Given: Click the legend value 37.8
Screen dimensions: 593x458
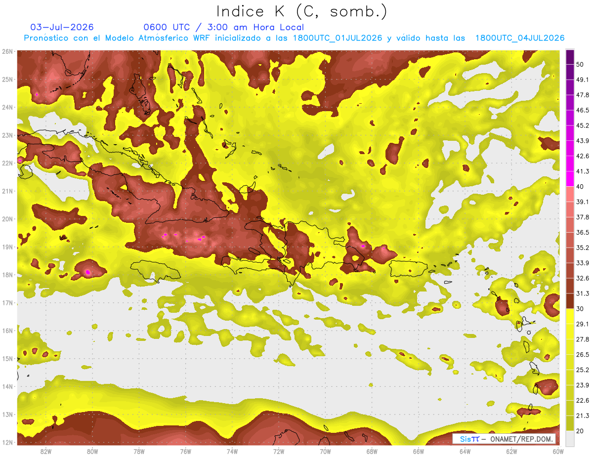Looking at the screenshot, I should coord(583,217).
